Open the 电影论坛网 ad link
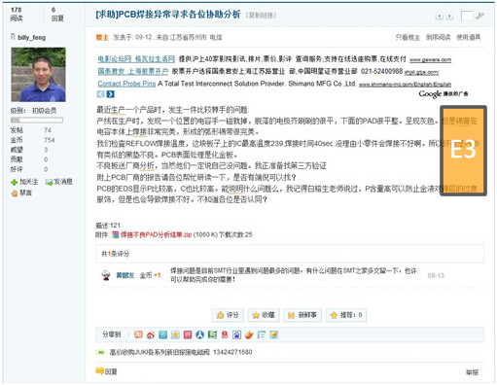The image size is (497, 385). coord(136,59)
